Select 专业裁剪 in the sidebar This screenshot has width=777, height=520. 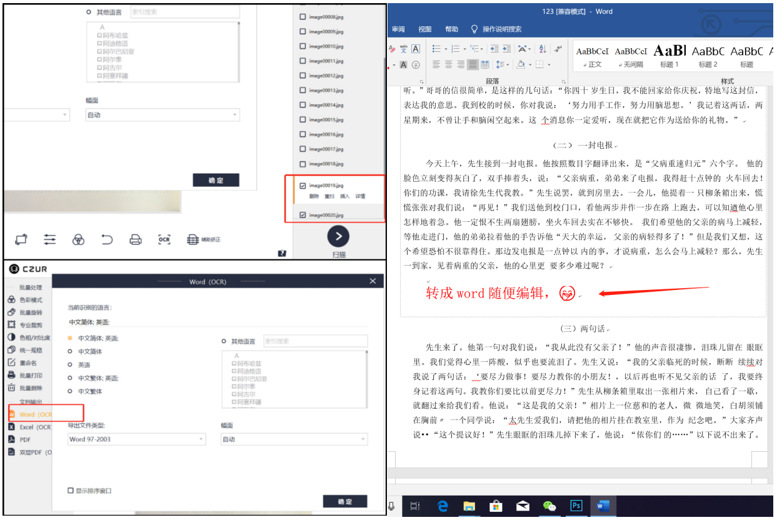pyautogui.click(x=26, y=325)
